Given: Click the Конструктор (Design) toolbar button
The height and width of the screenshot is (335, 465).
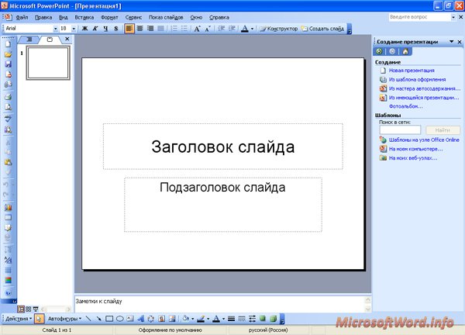Looking at the screenshot, I should pos(278,28).
